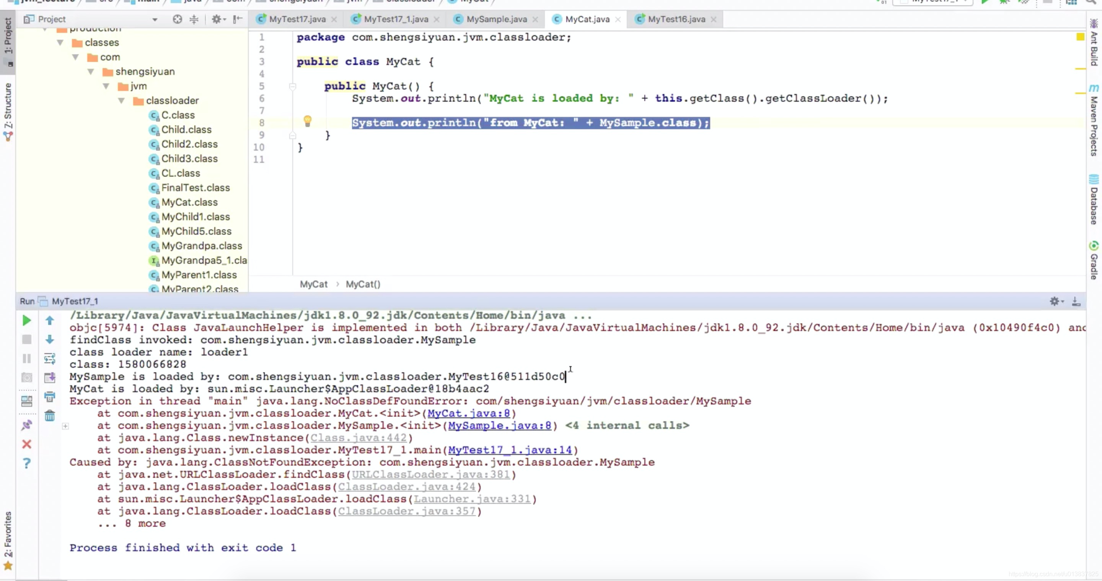This screenshot has height=581, width=1102.
Task: Click yellow inspection indicator at editor top right
Action: tap(1080, 37)
